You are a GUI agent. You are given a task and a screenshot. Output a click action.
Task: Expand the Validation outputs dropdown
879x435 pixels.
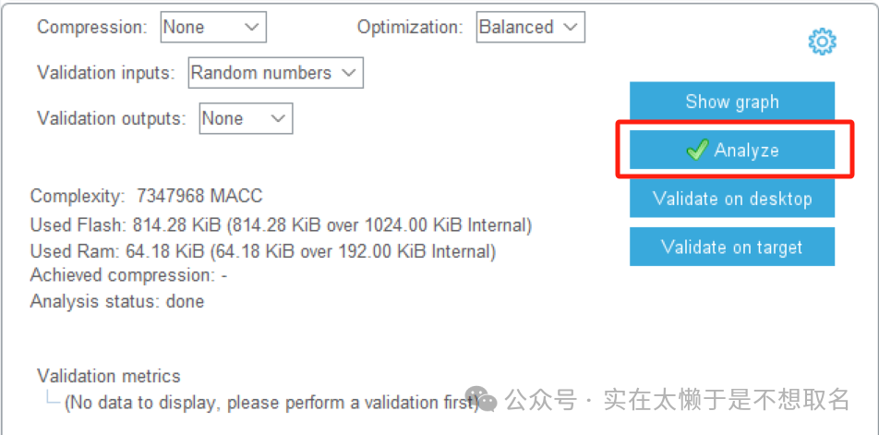click(x=246, y=118)
